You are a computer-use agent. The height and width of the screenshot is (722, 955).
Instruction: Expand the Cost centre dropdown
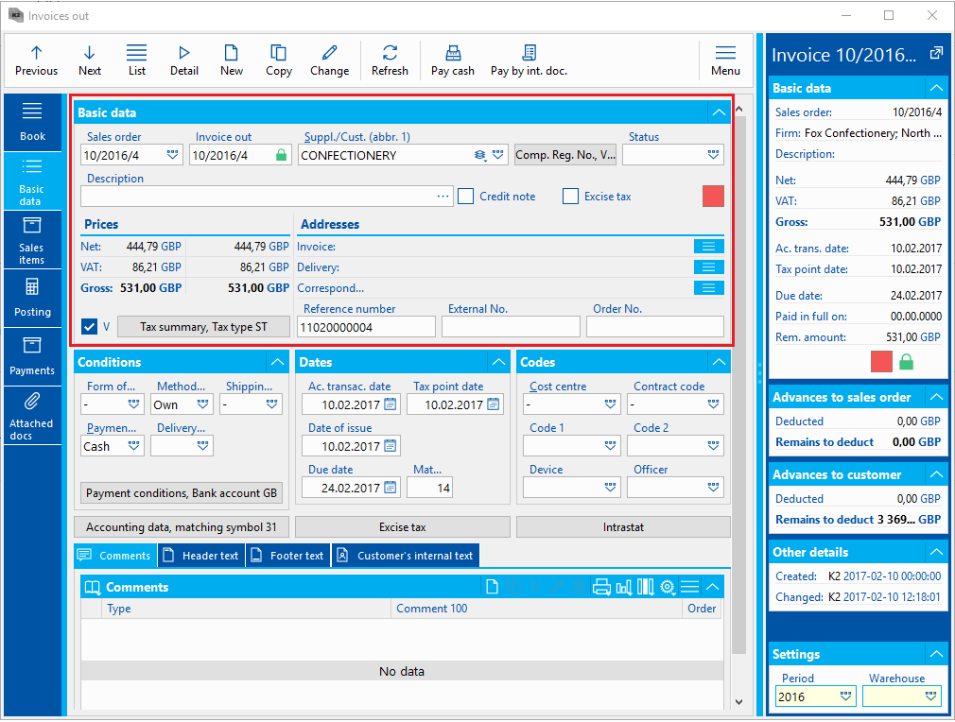(610, 404)
